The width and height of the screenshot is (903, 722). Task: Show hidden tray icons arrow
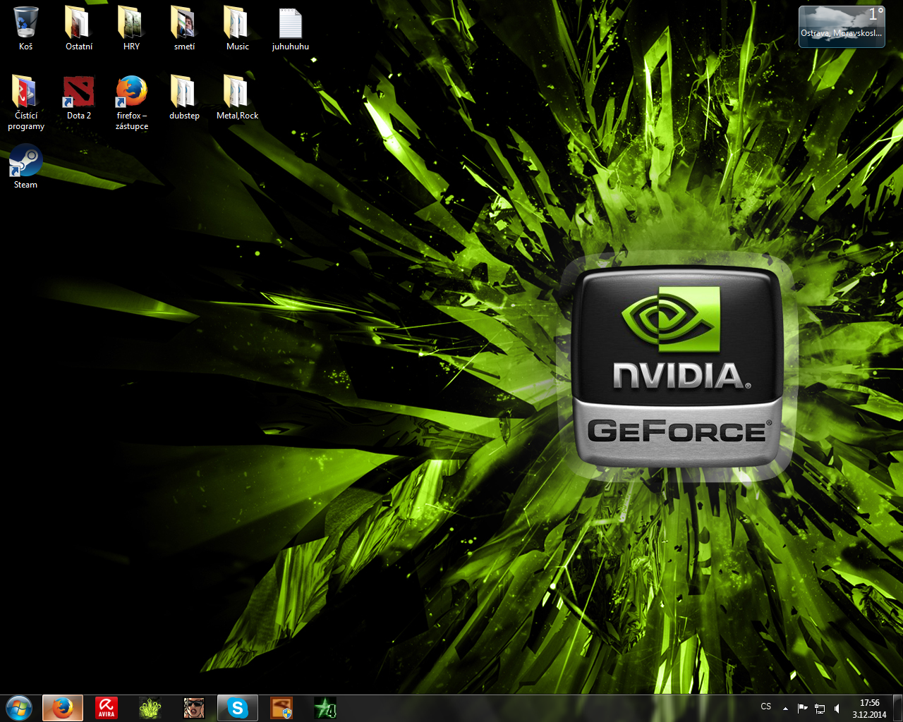[x=785, y=709]
